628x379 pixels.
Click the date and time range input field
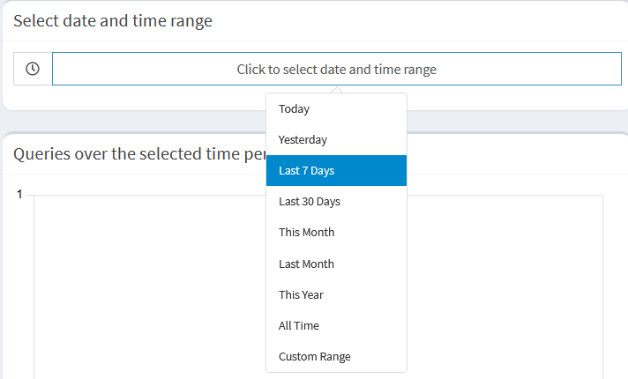click(x=336, y=69)
